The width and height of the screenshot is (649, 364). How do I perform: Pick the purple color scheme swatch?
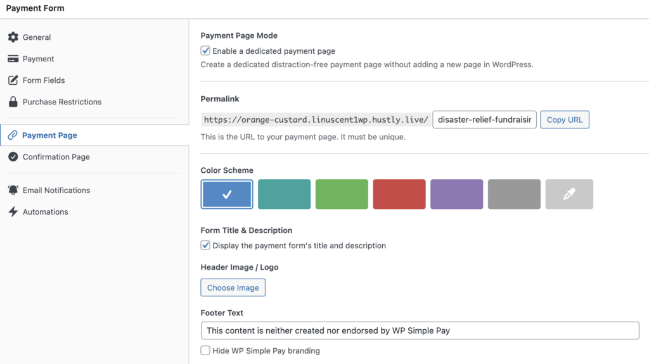(x=456, y=194)
